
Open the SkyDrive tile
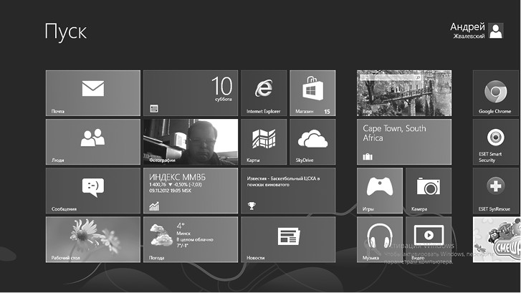click(x=312, y=142)
